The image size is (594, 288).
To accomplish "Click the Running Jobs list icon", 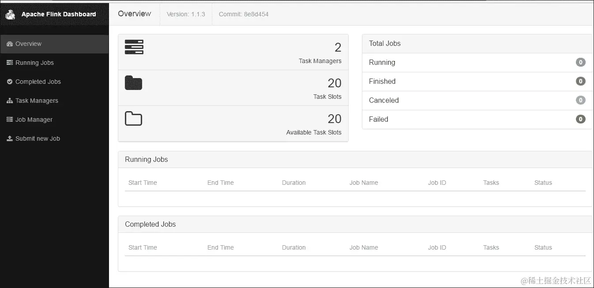I will coord(10,63).
